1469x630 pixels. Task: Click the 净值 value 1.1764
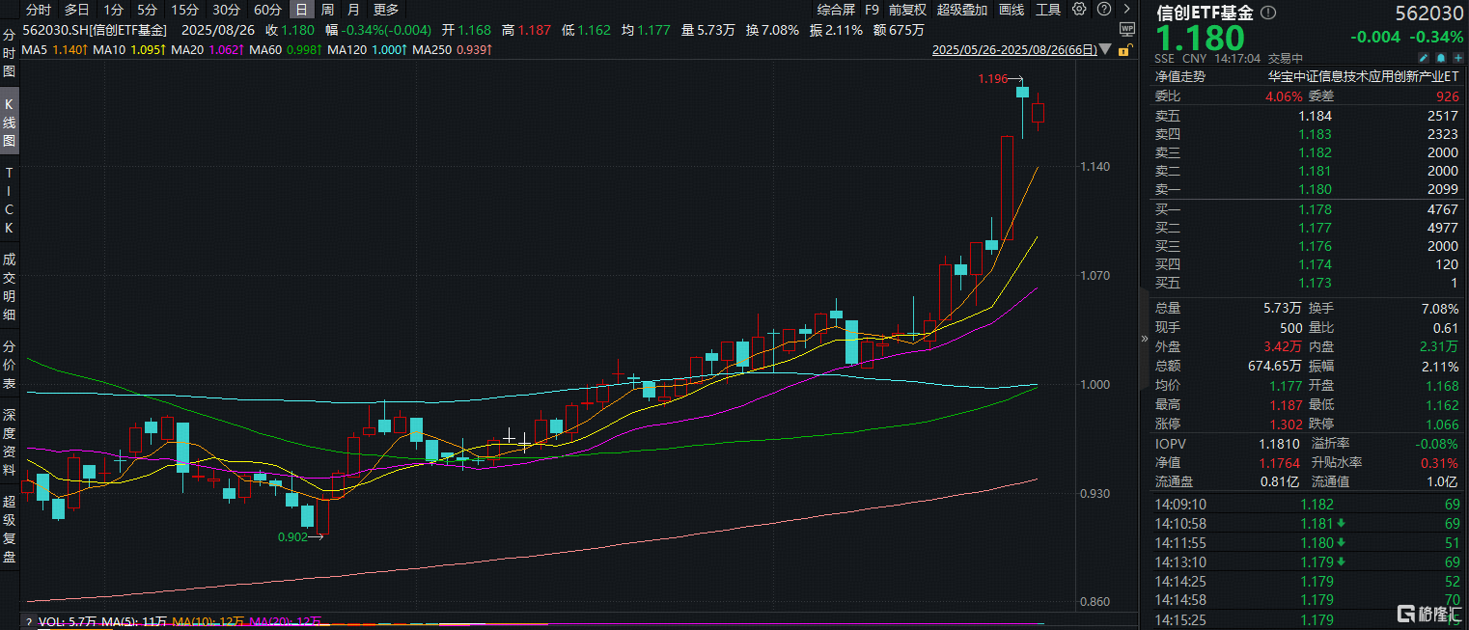click(1280, 463)
